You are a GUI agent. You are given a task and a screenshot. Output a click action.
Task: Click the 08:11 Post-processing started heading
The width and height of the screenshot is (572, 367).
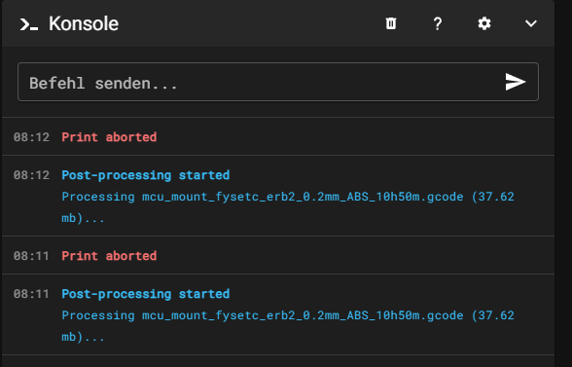coord(146,294)
